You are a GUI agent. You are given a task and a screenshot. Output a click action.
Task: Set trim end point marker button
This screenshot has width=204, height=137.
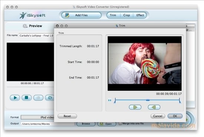pyautogui.click(x=154, y=107)
